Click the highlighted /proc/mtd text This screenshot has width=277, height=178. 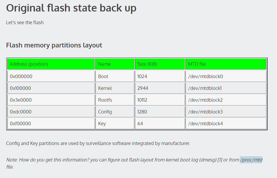(x=251, y=160)
